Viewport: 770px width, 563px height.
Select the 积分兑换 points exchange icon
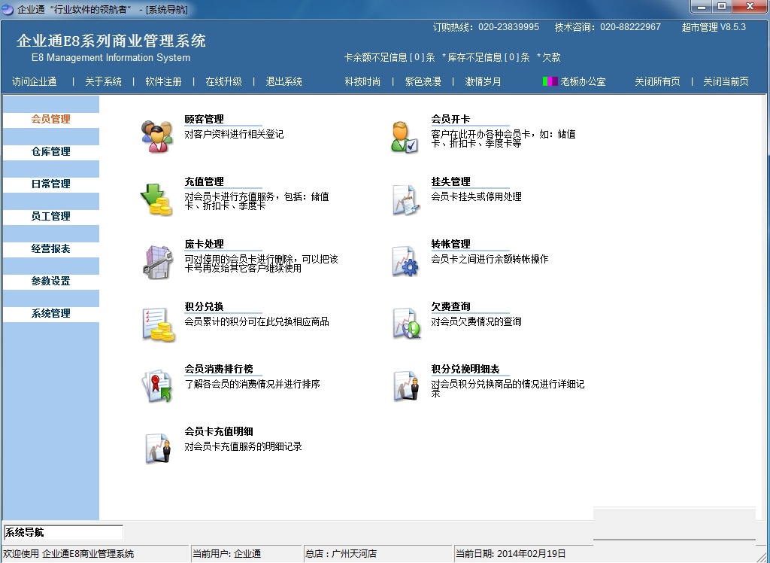(157, 322)
